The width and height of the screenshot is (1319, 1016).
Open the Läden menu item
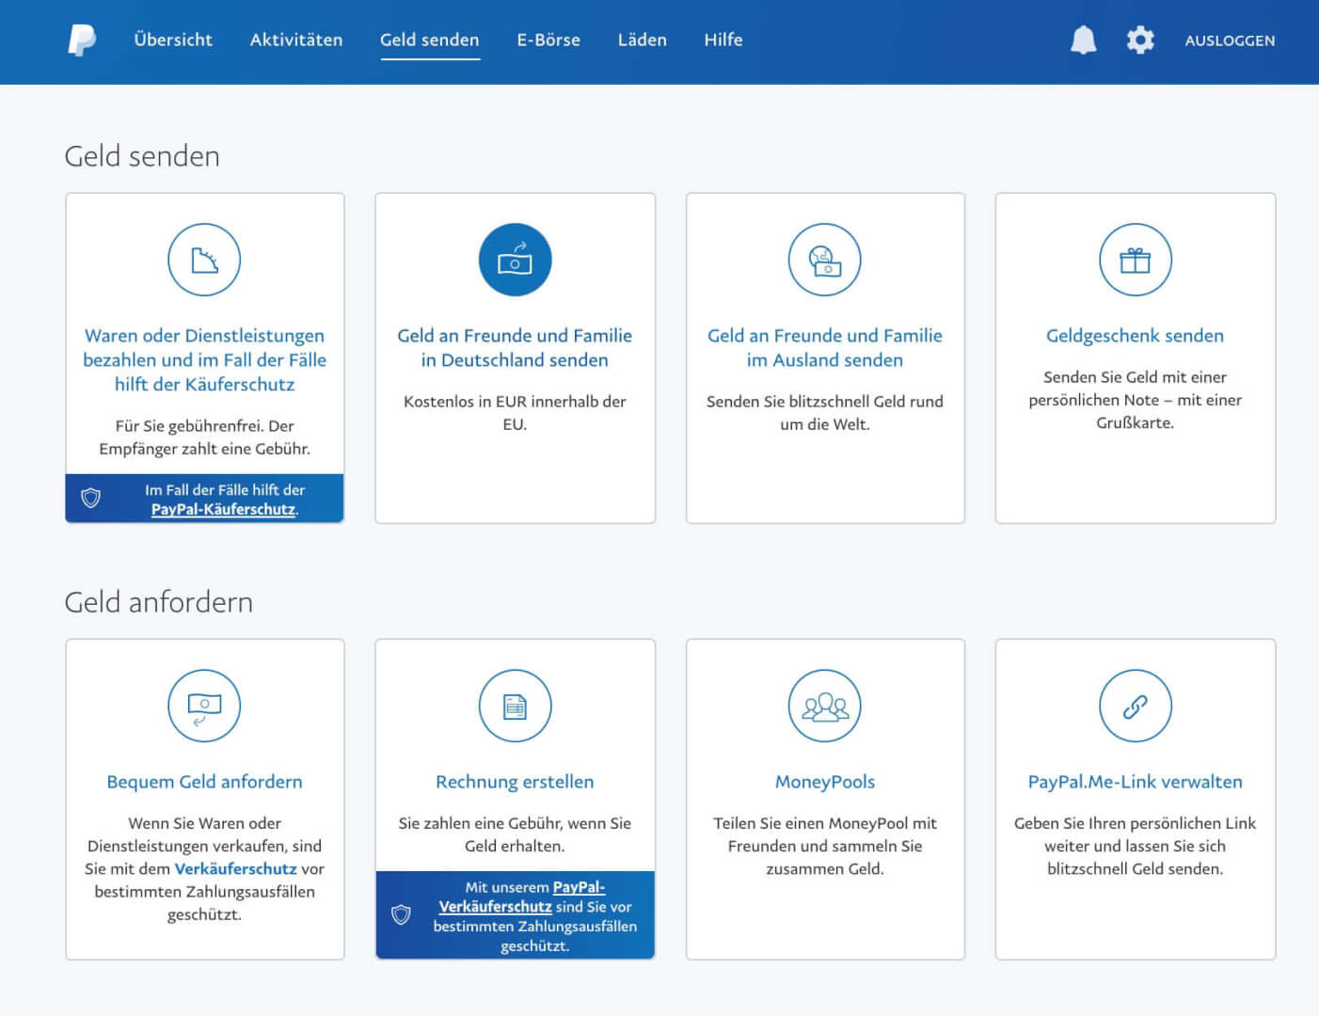click(x=643, y=40)
